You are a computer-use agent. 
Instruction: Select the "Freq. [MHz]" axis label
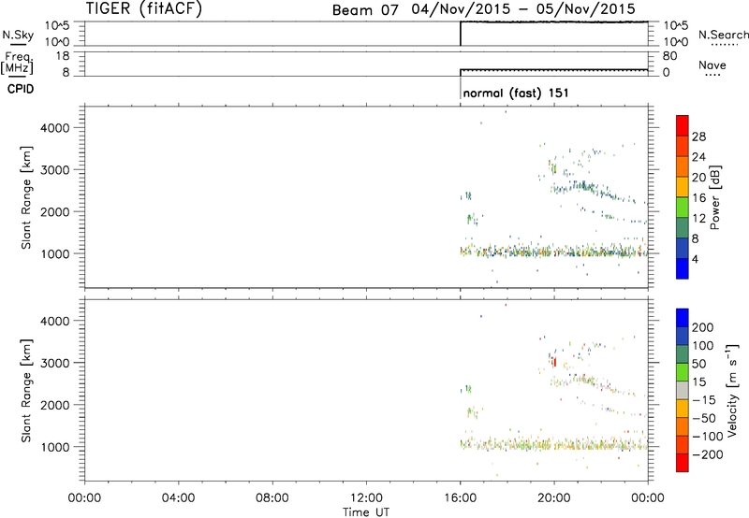coord(17,63)
